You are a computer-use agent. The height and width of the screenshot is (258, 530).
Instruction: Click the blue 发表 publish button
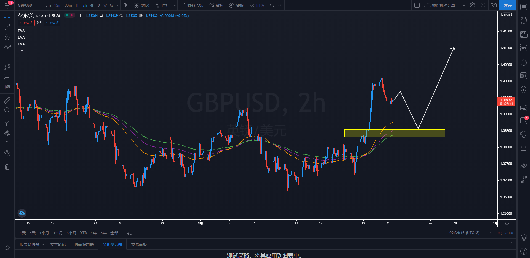pyautogui.click(x=507, y=5)
